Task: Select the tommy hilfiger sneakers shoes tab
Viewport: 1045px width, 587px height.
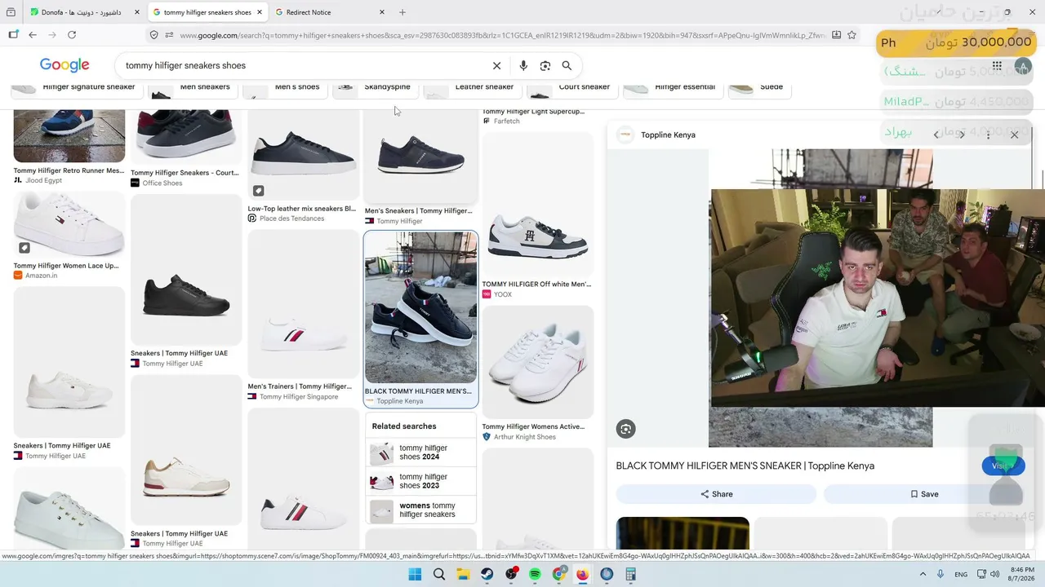Action: (208, 12)
